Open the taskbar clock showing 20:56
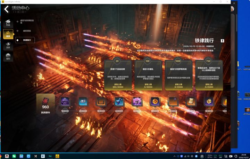 244,156
